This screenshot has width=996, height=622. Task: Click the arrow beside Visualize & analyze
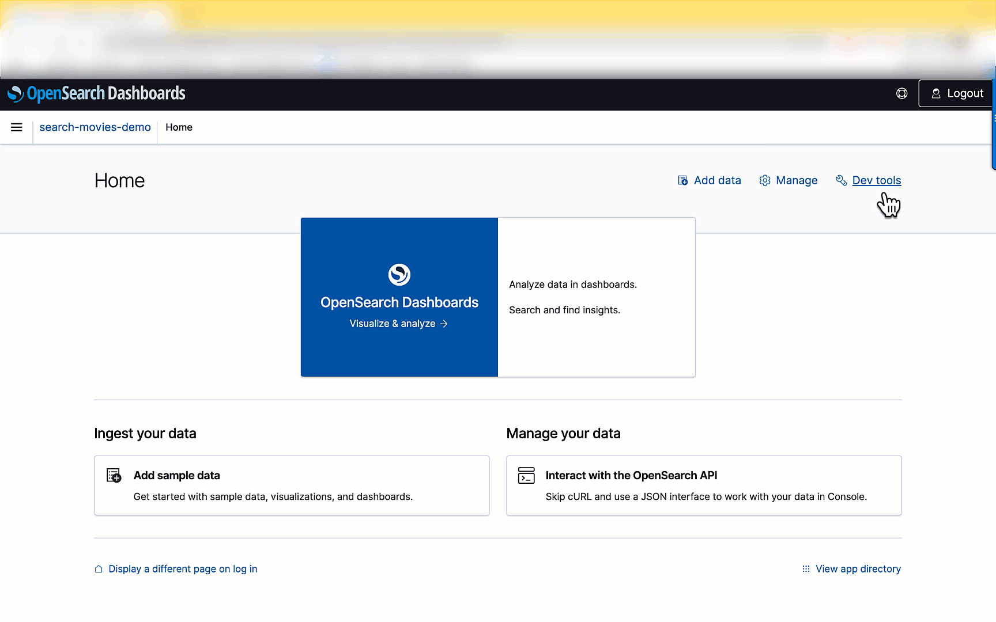pos(444,324)
